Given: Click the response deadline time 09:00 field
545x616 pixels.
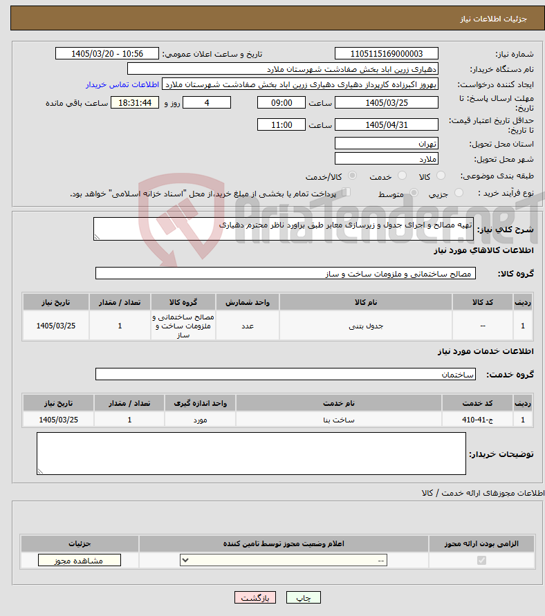Looking at the screenshot, I should (281, 102).
